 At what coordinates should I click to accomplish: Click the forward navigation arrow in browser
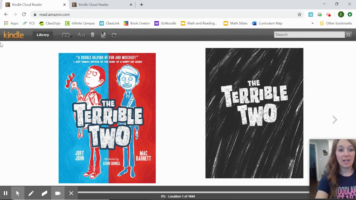[15, 14]
